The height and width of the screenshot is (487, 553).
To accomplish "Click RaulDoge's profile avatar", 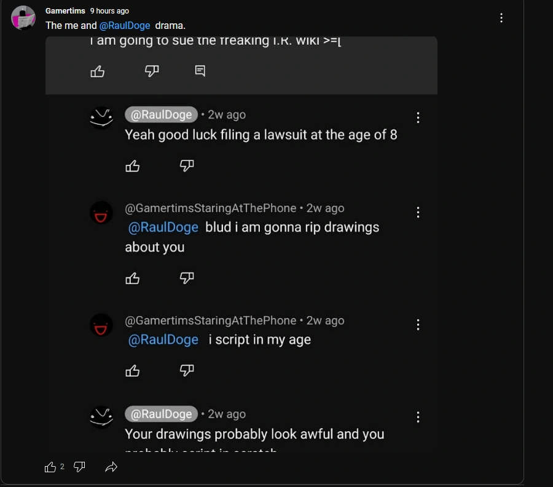I will coord(101,114).
